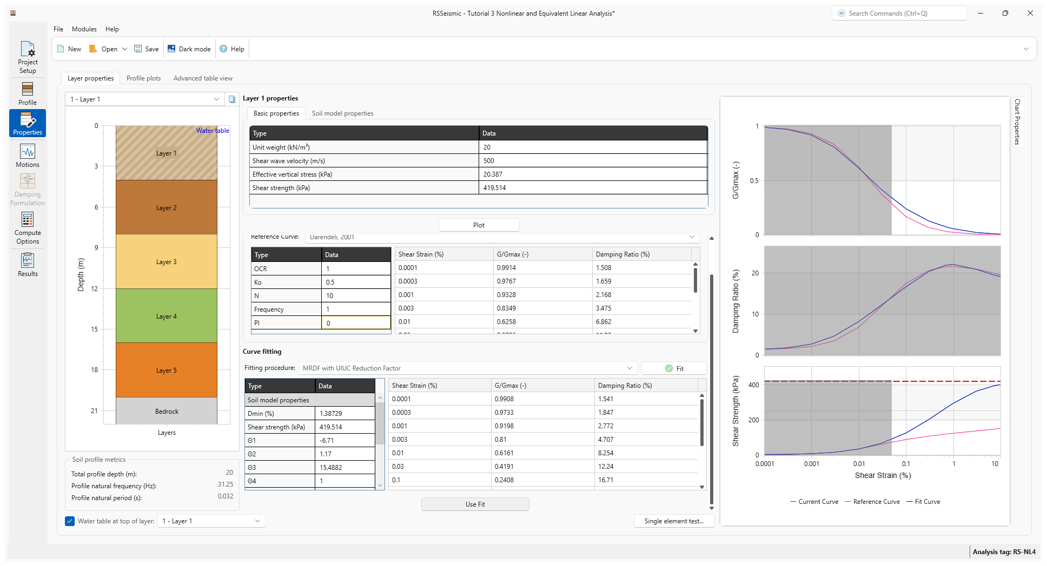1047x566 pixels.
Task: Click the Θ3 value 15.4882
Action: [x=344, y=468]
